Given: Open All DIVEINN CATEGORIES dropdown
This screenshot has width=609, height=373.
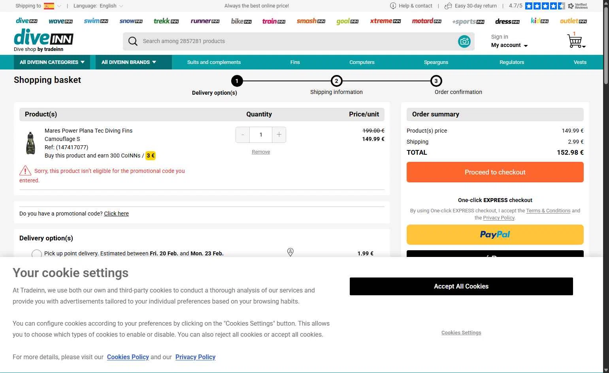Looking at the screenshot, I should click(x=52, y=62).
